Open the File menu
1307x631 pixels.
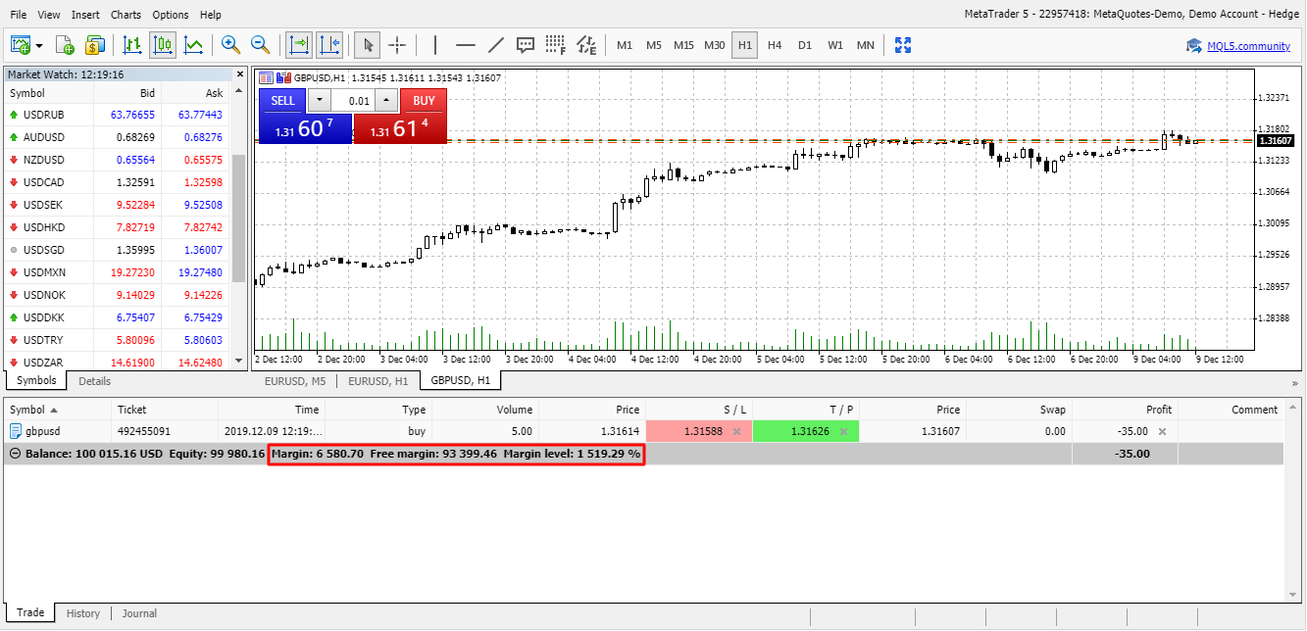(x=19, y=15)
